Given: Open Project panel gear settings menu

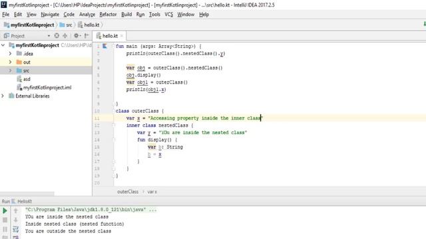Looking at the screenshot, I should point(77,35).
